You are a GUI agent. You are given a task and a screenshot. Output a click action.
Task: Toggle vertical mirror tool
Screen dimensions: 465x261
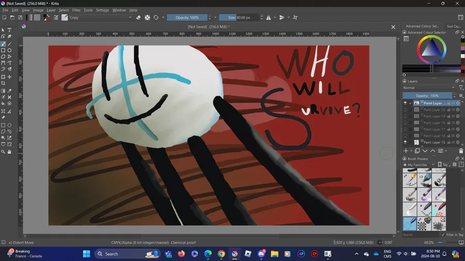[282, 18]
